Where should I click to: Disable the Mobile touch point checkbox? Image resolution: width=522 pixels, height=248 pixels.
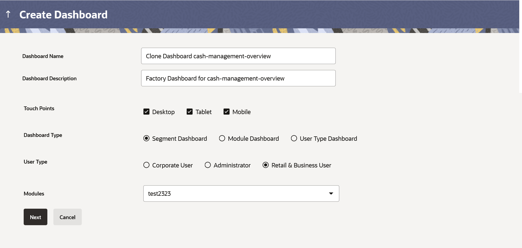coord(226,112)
